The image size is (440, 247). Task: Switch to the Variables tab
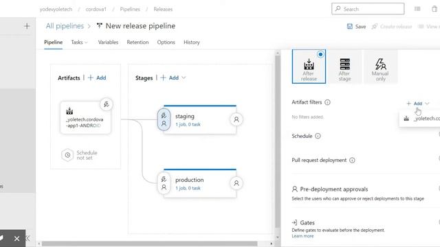pyautogui.click(x=108, y=43)
